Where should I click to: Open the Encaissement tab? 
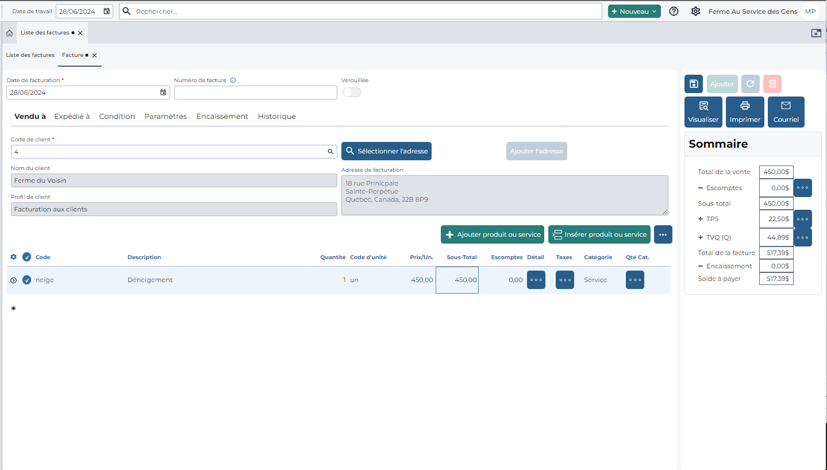222,117
